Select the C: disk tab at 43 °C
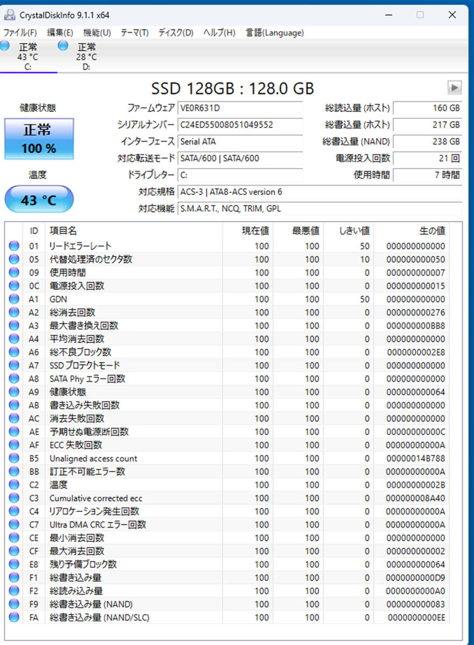Image resolution: width=474 pixels, height=645 pixels. pyautogui.click(x=28, y=56)
